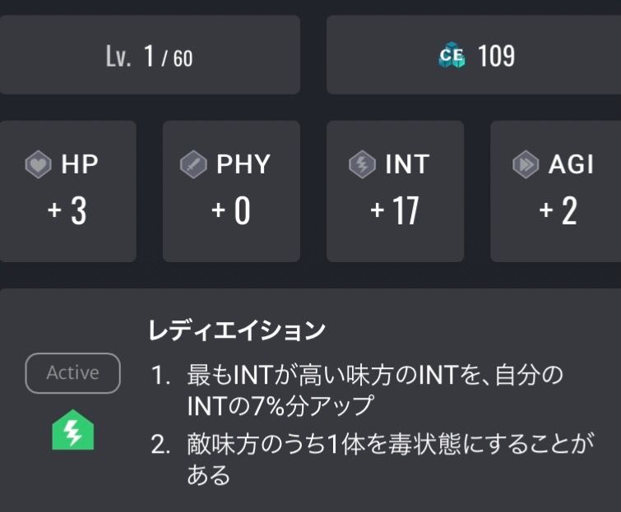
Task: Click the INT lightning icon
Action: click(362, 164)
